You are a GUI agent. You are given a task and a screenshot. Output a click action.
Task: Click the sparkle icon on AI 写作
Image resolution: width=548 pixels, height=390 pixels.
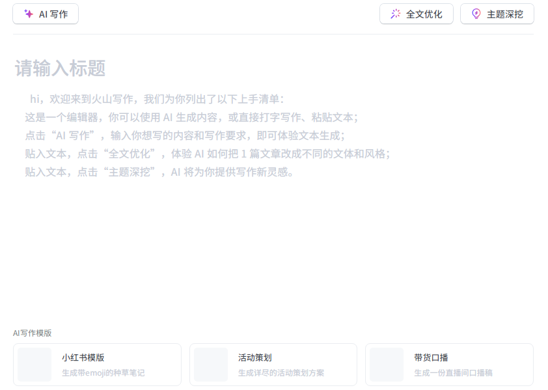[x=29, y=14]
